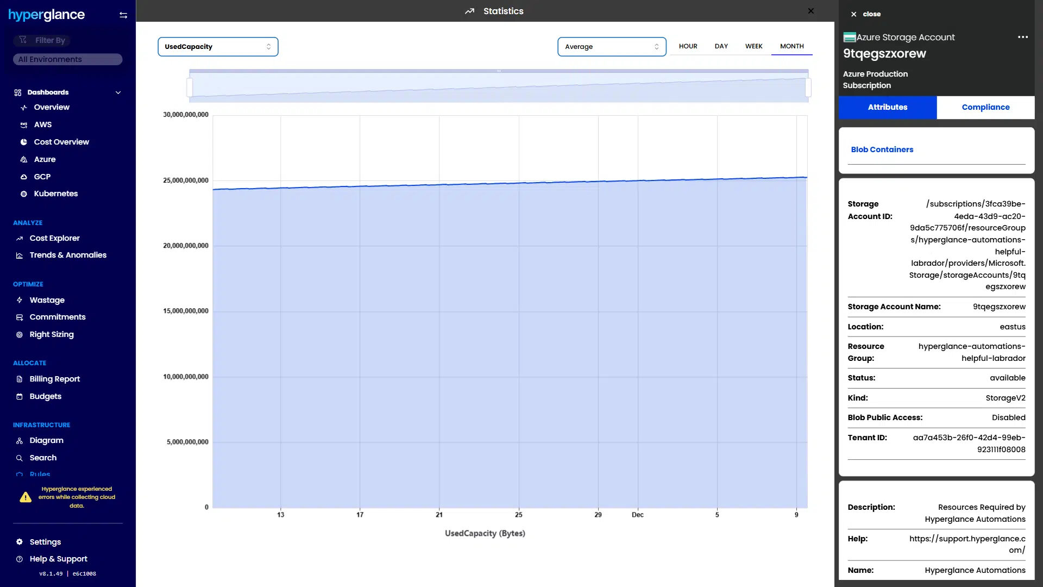
Task: Switch time range to HOUR
Action: 688,46
